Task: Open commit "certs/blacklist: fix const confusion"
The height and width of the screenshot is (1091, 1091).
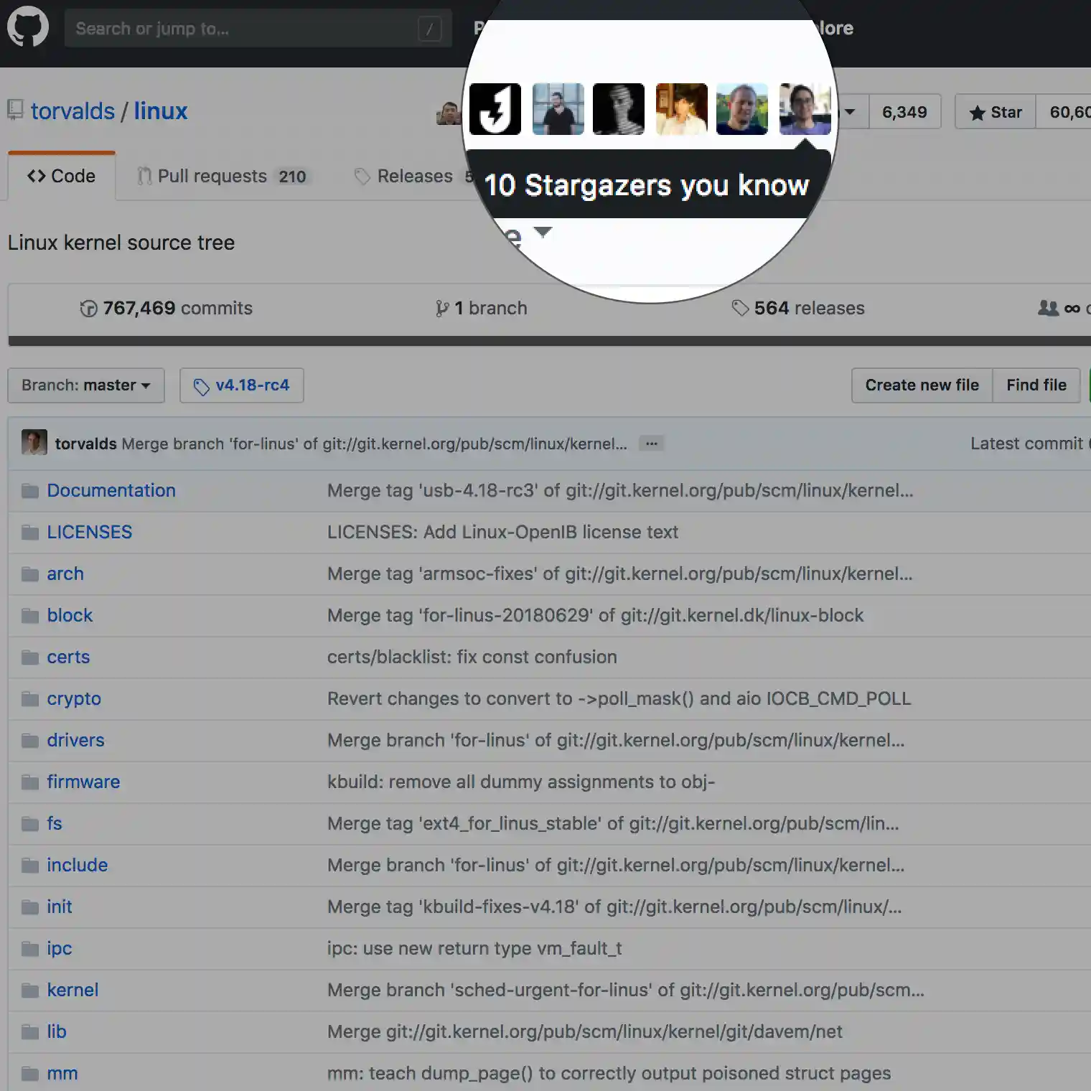Action: [472, 657]
